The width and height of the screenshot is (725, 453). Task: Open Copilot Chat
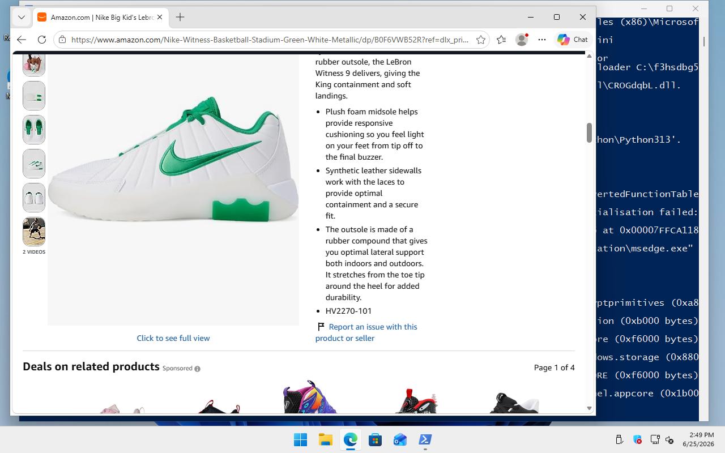pyautogui.click(x=573, y=40)
